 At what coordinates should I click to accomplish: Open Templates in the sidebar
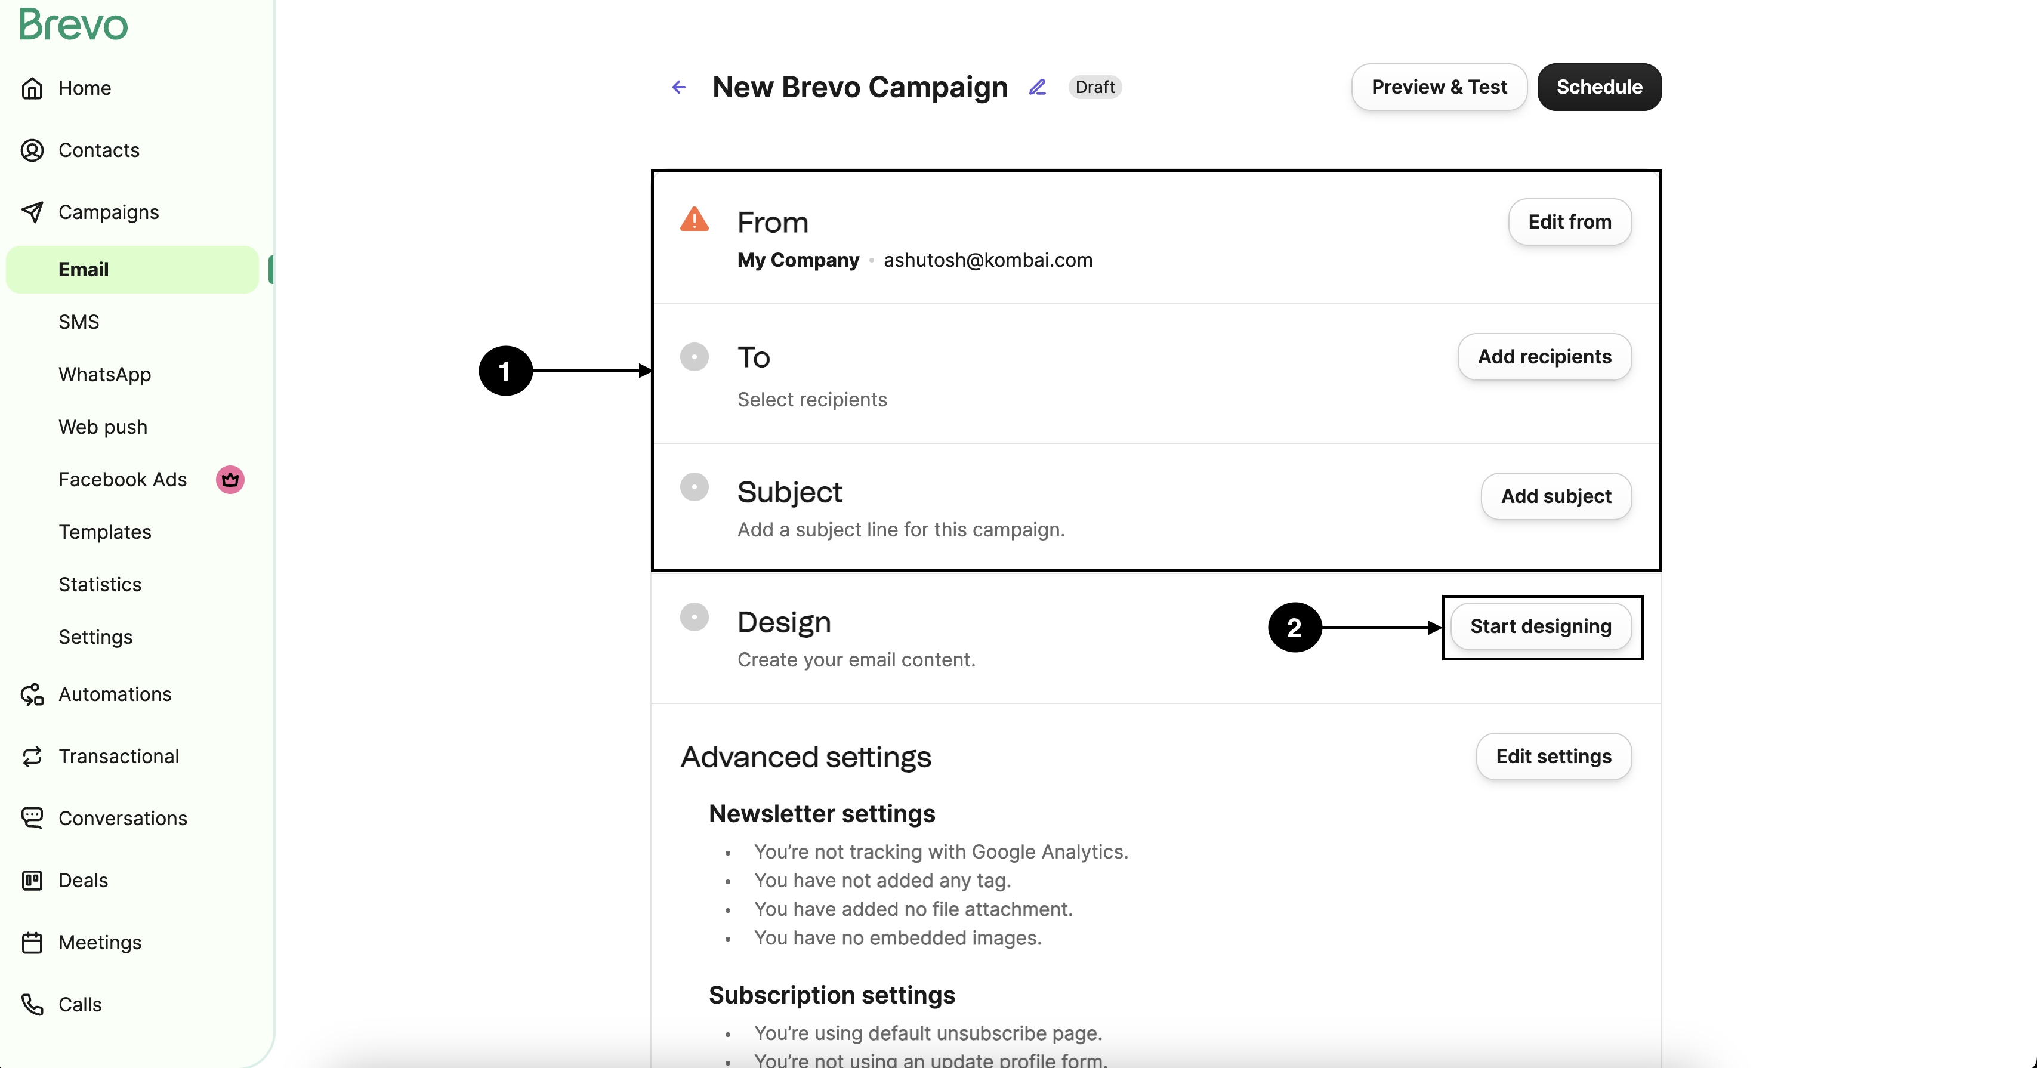point(104,532)
